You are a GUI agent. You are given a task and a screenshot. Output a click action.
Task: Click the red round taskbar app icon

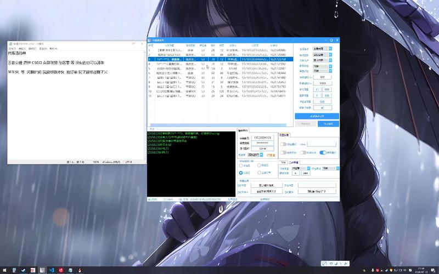pyautogui.click(x=61, y=270)
